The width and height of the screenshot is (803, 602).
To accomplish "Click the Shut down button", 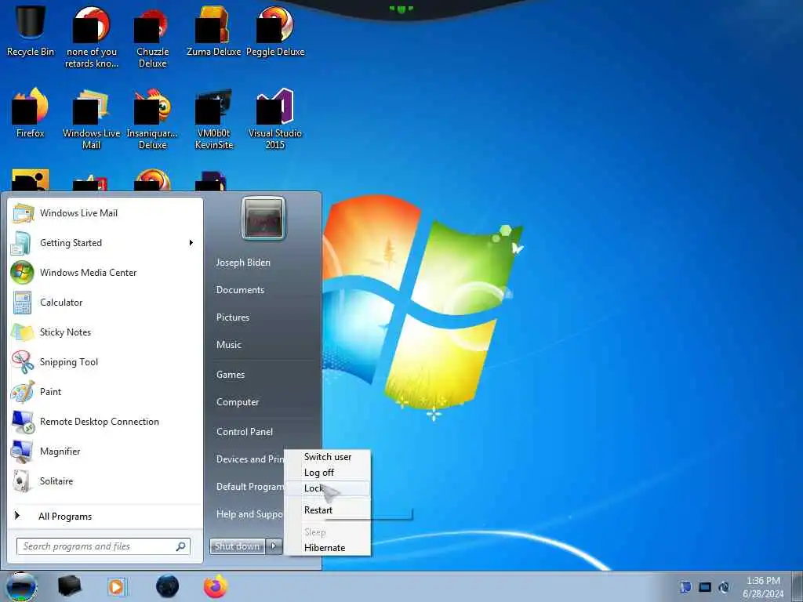I will click(237, 546).
